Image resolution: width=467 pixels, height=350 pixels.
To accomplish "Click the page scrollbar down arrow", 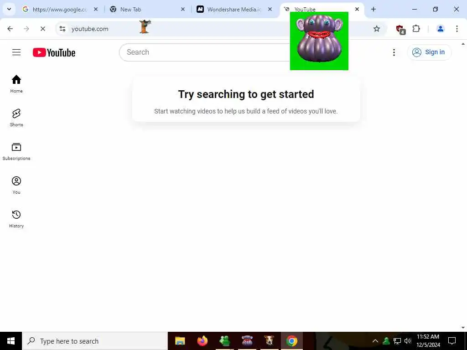I will point(463,328).
